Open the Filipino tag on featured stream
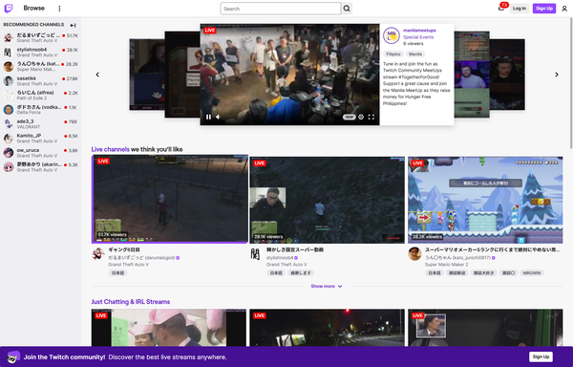573x367 pixels. tap(393, 54)
